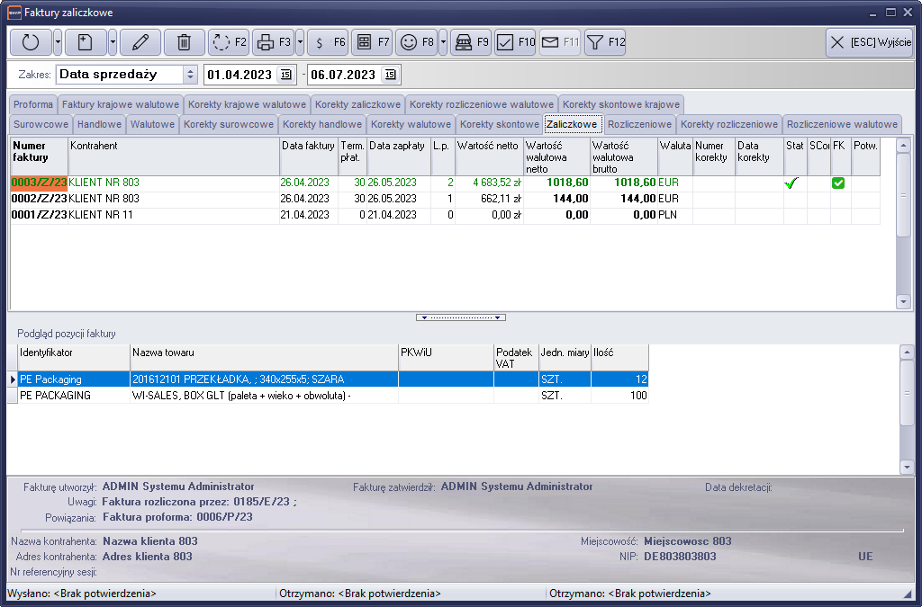
Task: Click the [ESC] Wyjście exit button
Action: tap(869, 42)
